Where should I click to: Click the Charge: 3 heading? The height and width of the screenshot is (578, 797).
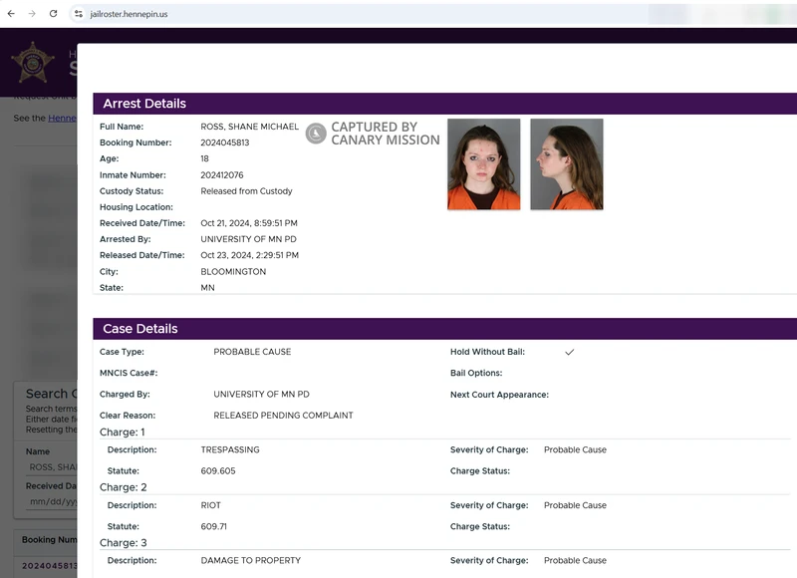[x=123, y=543]
